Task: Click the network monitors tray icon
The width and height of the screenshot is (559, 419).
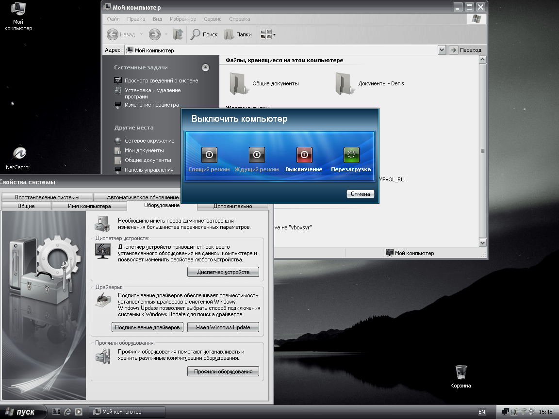Action: tap(506, 412)
